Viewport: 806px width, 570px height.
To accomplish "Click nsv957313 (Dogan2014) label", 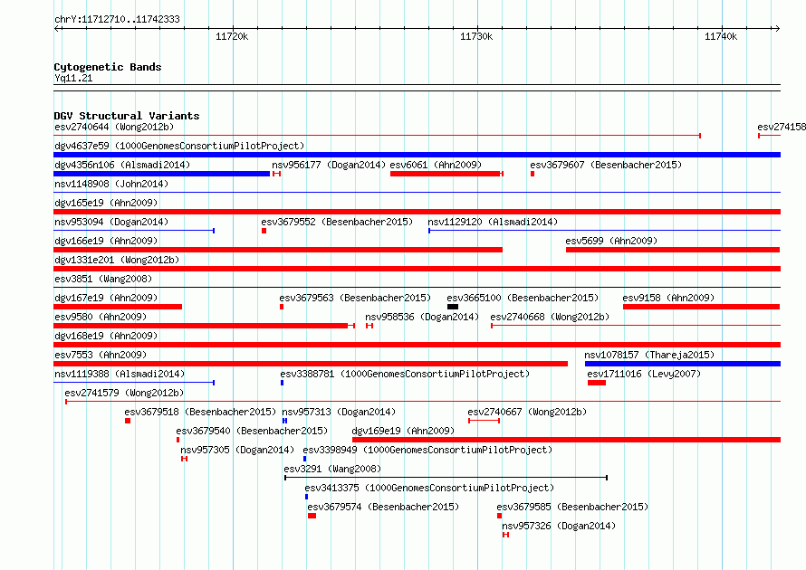I will [x=339, y=412].
